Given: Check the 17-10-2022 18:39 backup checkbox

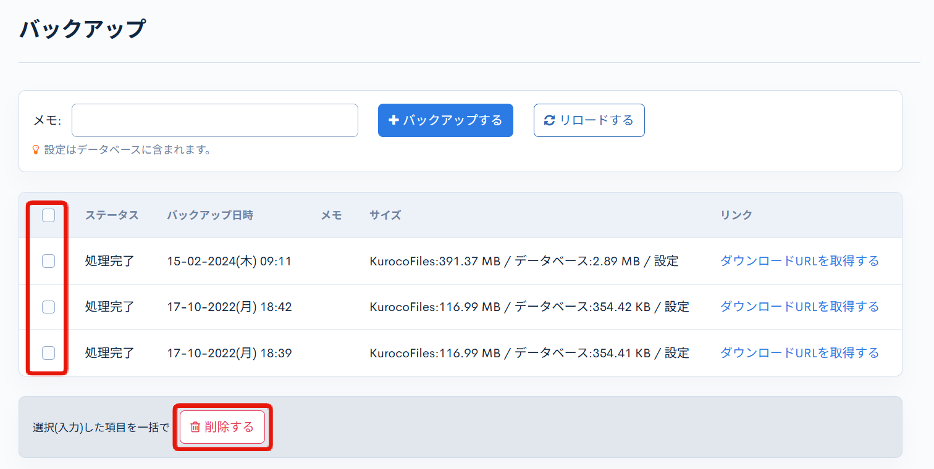Looking at the screenshot, I should (x=48, y=352).
